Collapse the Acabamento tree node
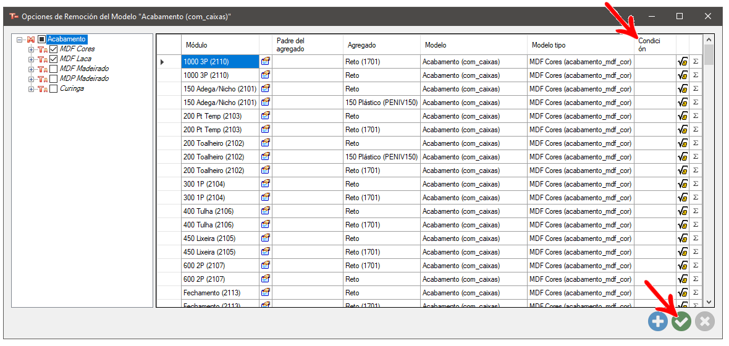The image size is (729, 346). tap(19, 40)
